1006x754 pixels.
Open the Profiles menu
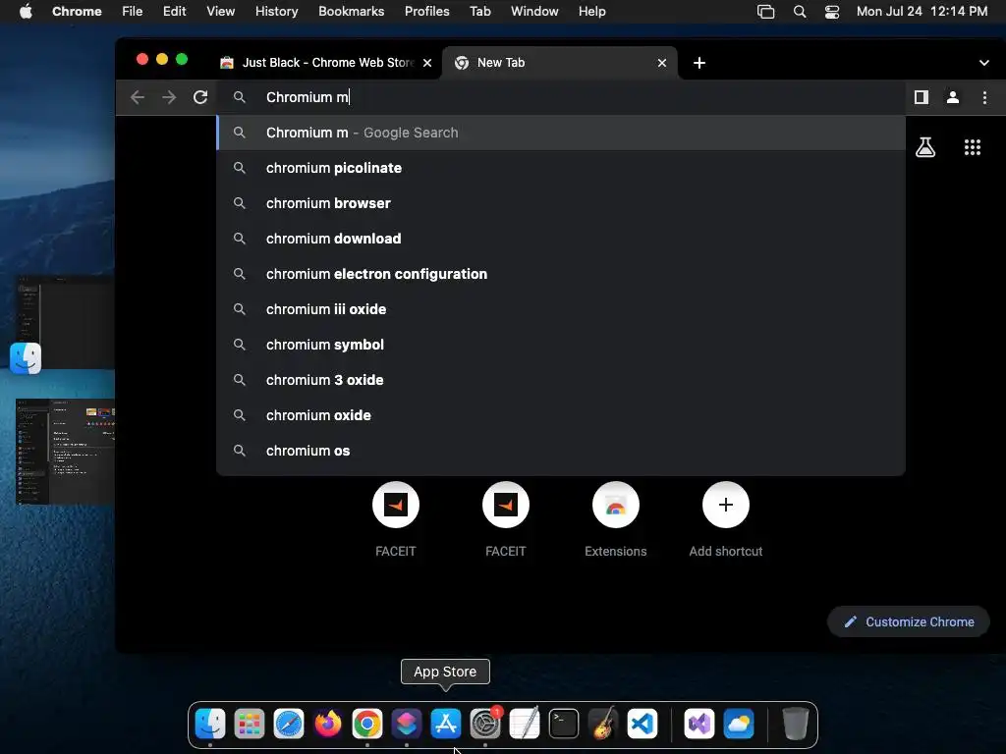(426, 12)
